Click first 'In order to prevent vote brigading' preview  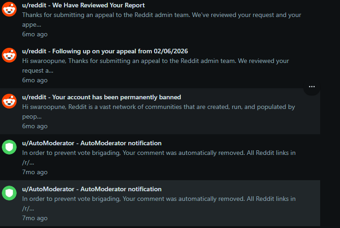159,158
